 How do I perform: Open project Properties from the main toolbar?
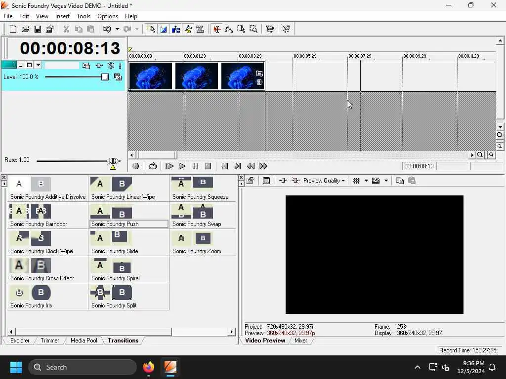(49, 29)
